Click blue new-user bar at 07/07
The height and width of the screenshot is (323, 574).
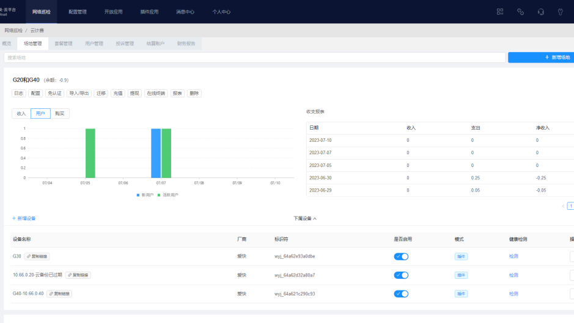(x=156, y=153)
